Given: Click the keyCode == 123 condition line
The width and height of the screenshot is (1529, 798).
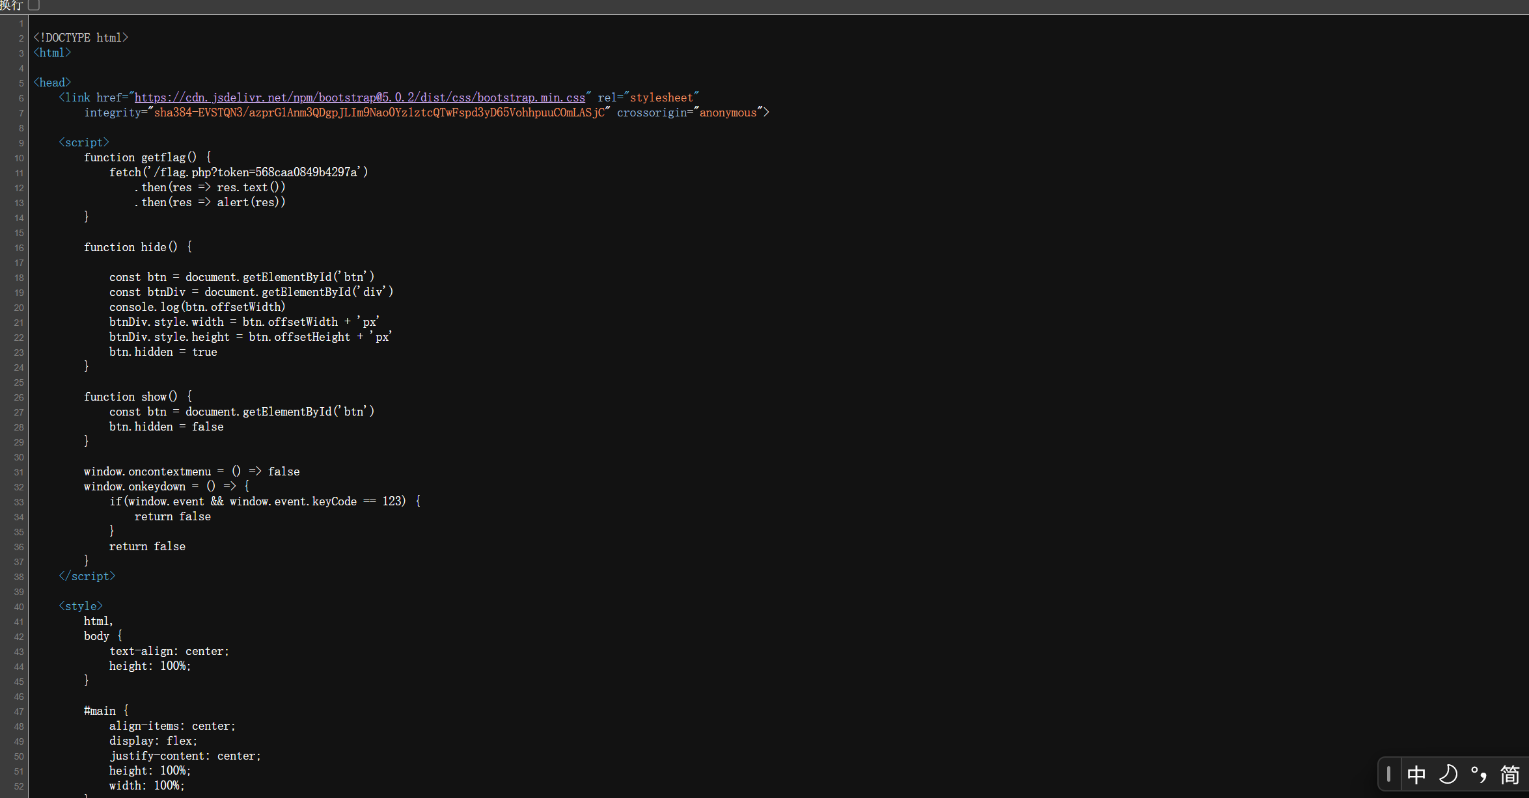Looking at the screenshot, I should click(265, 501).
